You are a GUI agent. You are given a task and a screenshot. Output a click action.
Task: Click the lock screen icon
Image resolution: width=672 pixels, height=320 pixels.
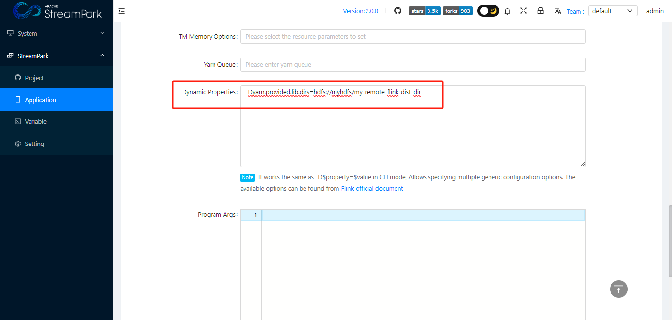pos(540,11)
